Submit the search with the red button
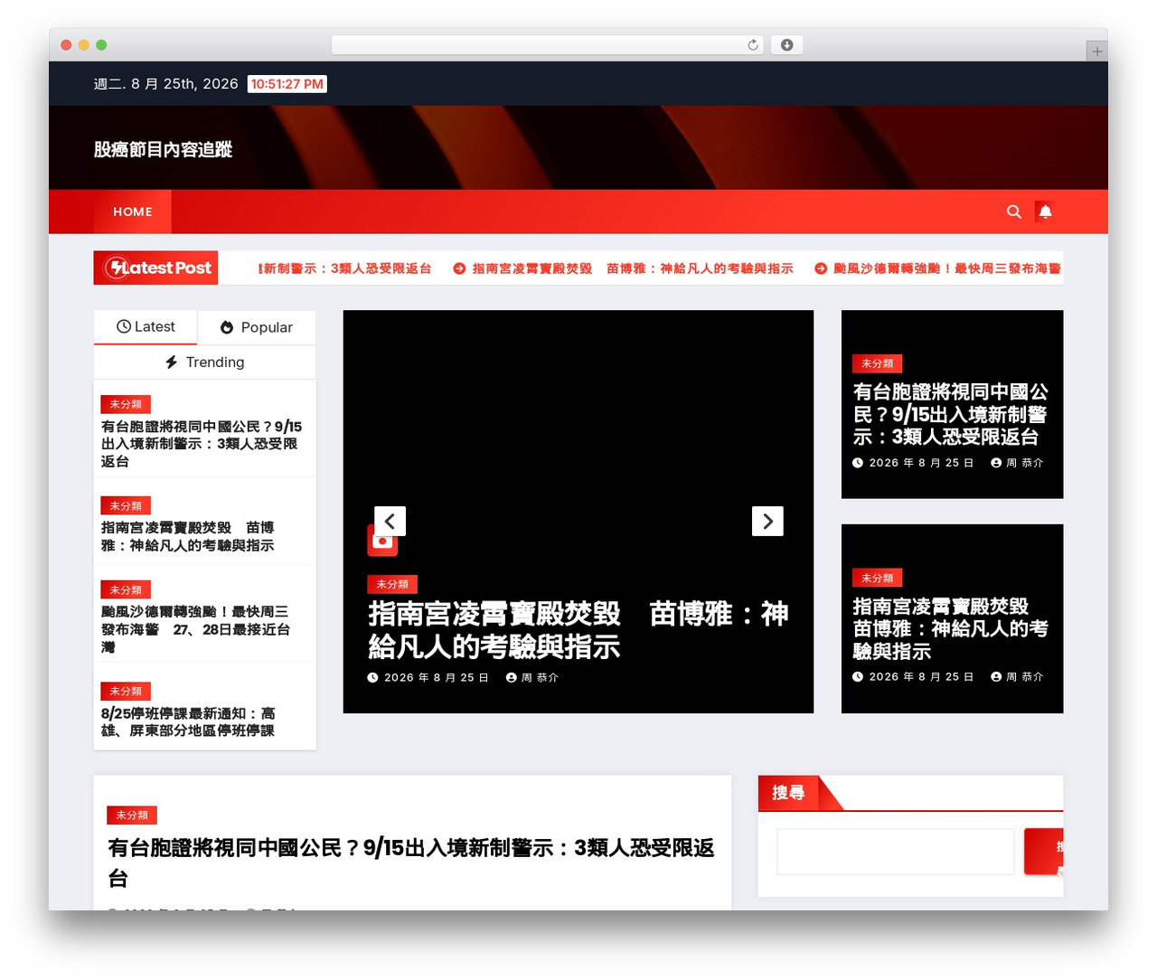Image resolution: width=1157 pixels, height=980 pixels. [x=1044, y=852]
